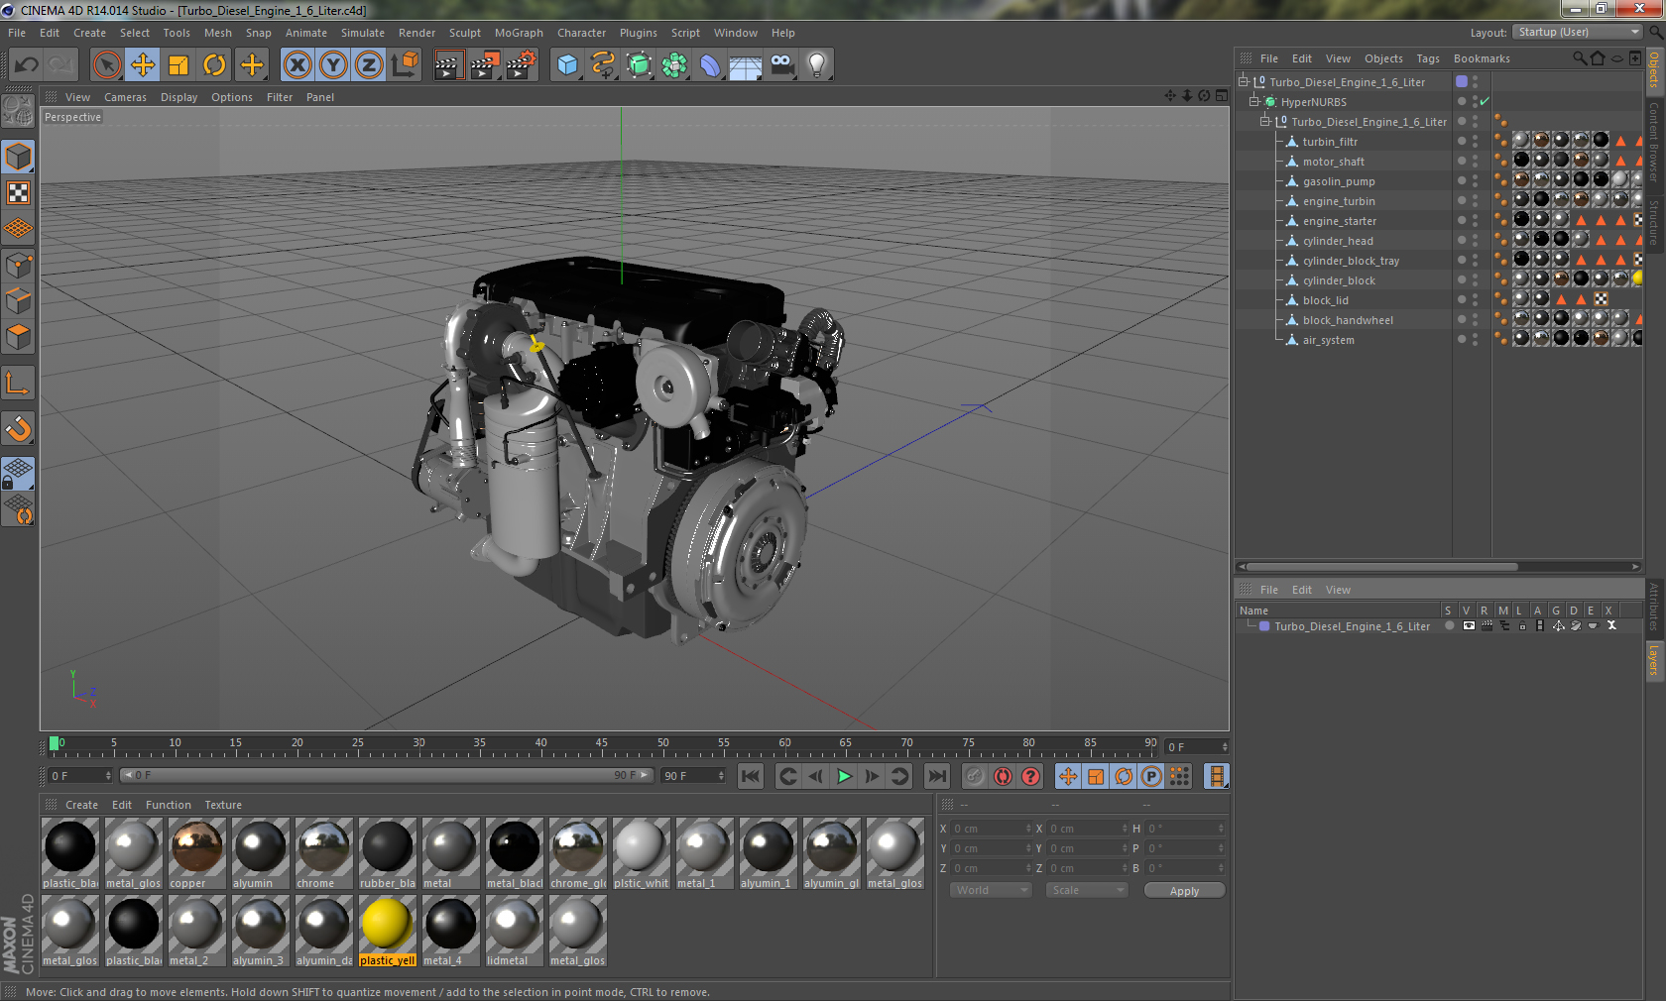The image size is (1666, 1001).
Task: Select the chrome material swatch
Action: click(323, 853)
